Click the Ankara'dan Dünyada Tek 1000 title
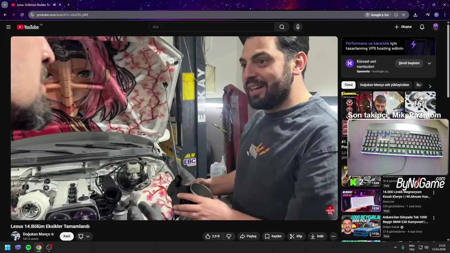This screenshot has width=450, height=253. [406, 220]
